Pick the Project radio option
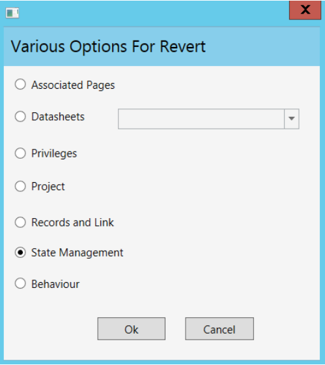 click(20, 186)
